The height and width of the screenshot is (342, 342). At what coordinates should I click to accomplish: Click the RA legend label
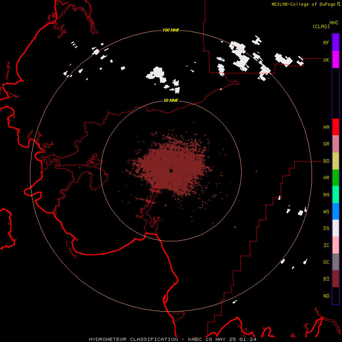click(x=326, y=195)
